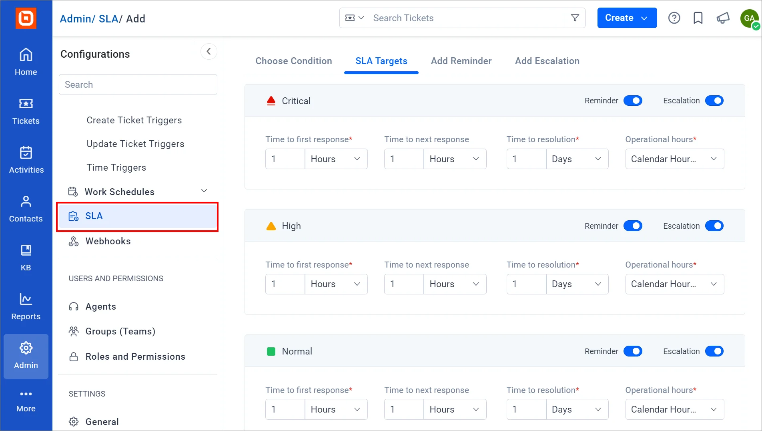Open Roles and Permissions settings

click(x=135, y=356)
